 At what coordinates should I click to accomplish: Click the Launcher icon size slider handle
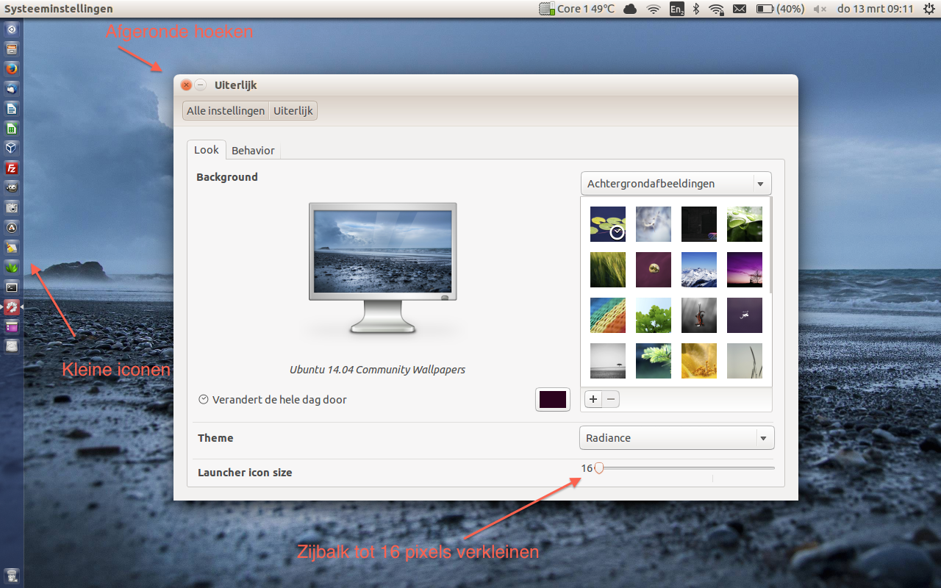pos(598,468)
